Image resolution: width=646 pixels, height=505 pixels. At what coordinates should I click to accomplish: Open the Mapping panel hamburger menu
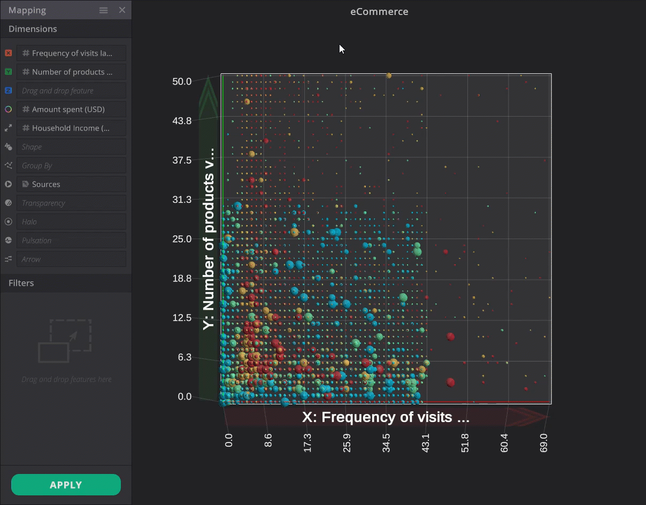104,10
